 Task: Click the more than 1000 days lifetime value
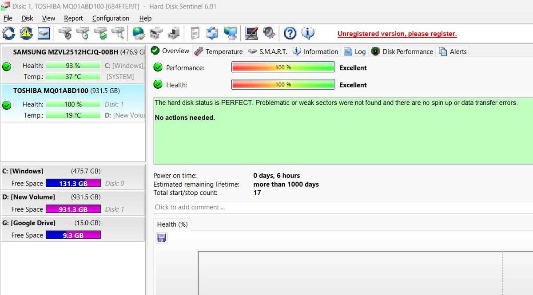(x=286, y=184)
